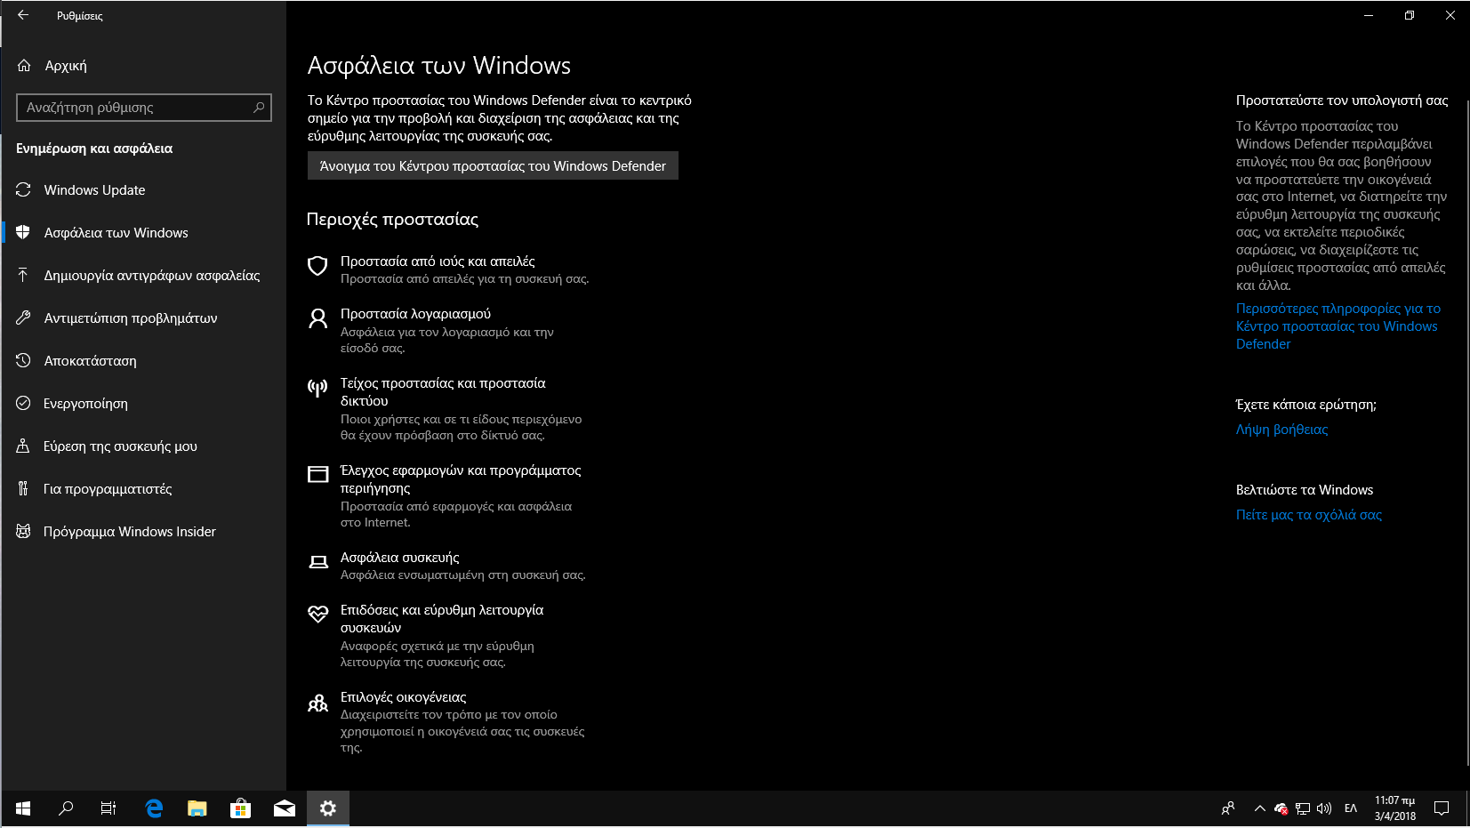
Task: Open Ασφάλεια συσκευής
Action: point(448,566)
